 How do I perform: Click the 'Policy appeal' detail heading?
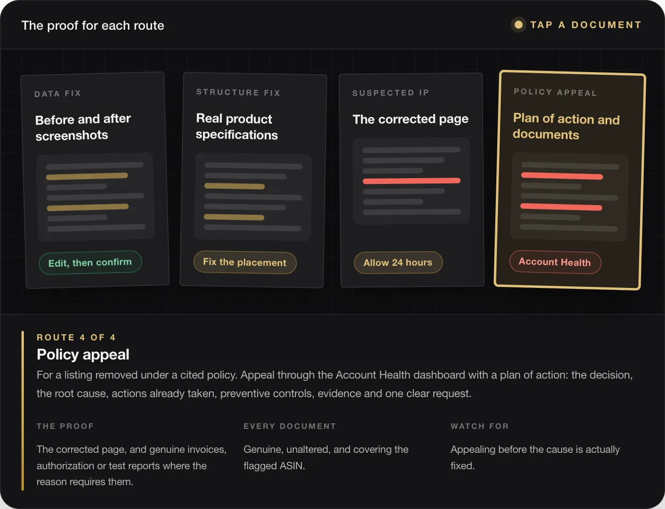coord(83,354)
